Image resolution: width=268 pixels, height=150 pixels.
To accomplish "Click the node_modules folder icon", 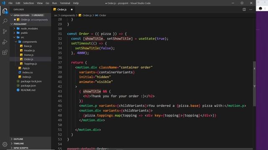I will point(18,28).
